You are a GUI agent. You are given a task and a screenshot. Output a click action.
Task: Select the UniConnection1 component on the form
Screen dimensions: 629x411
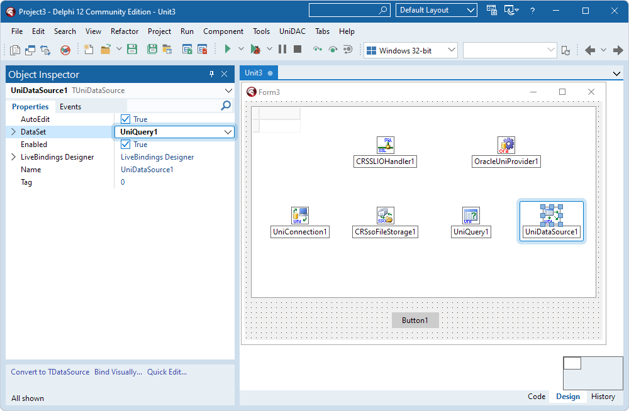[x=300, y=216]
